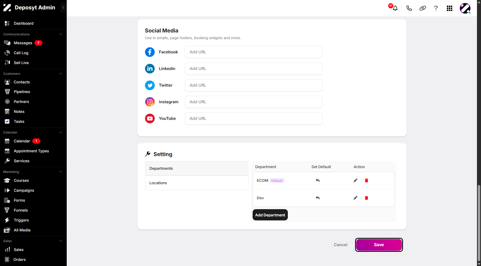
Task: Click the Facebook URL input field
Action: 253,52
